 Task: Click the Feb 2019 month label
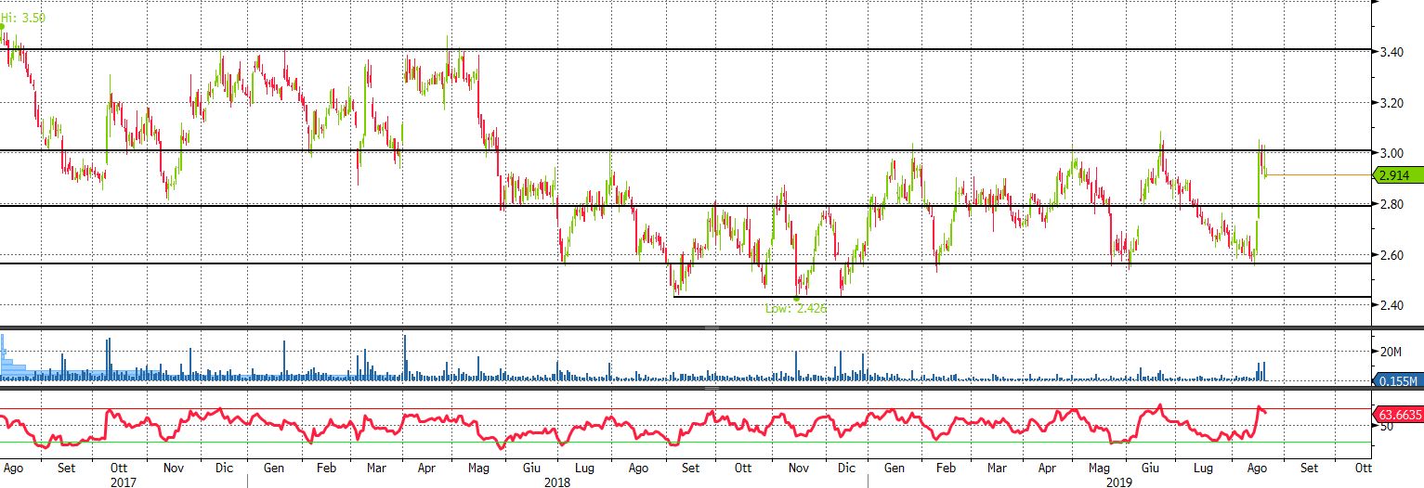point(947,469)
